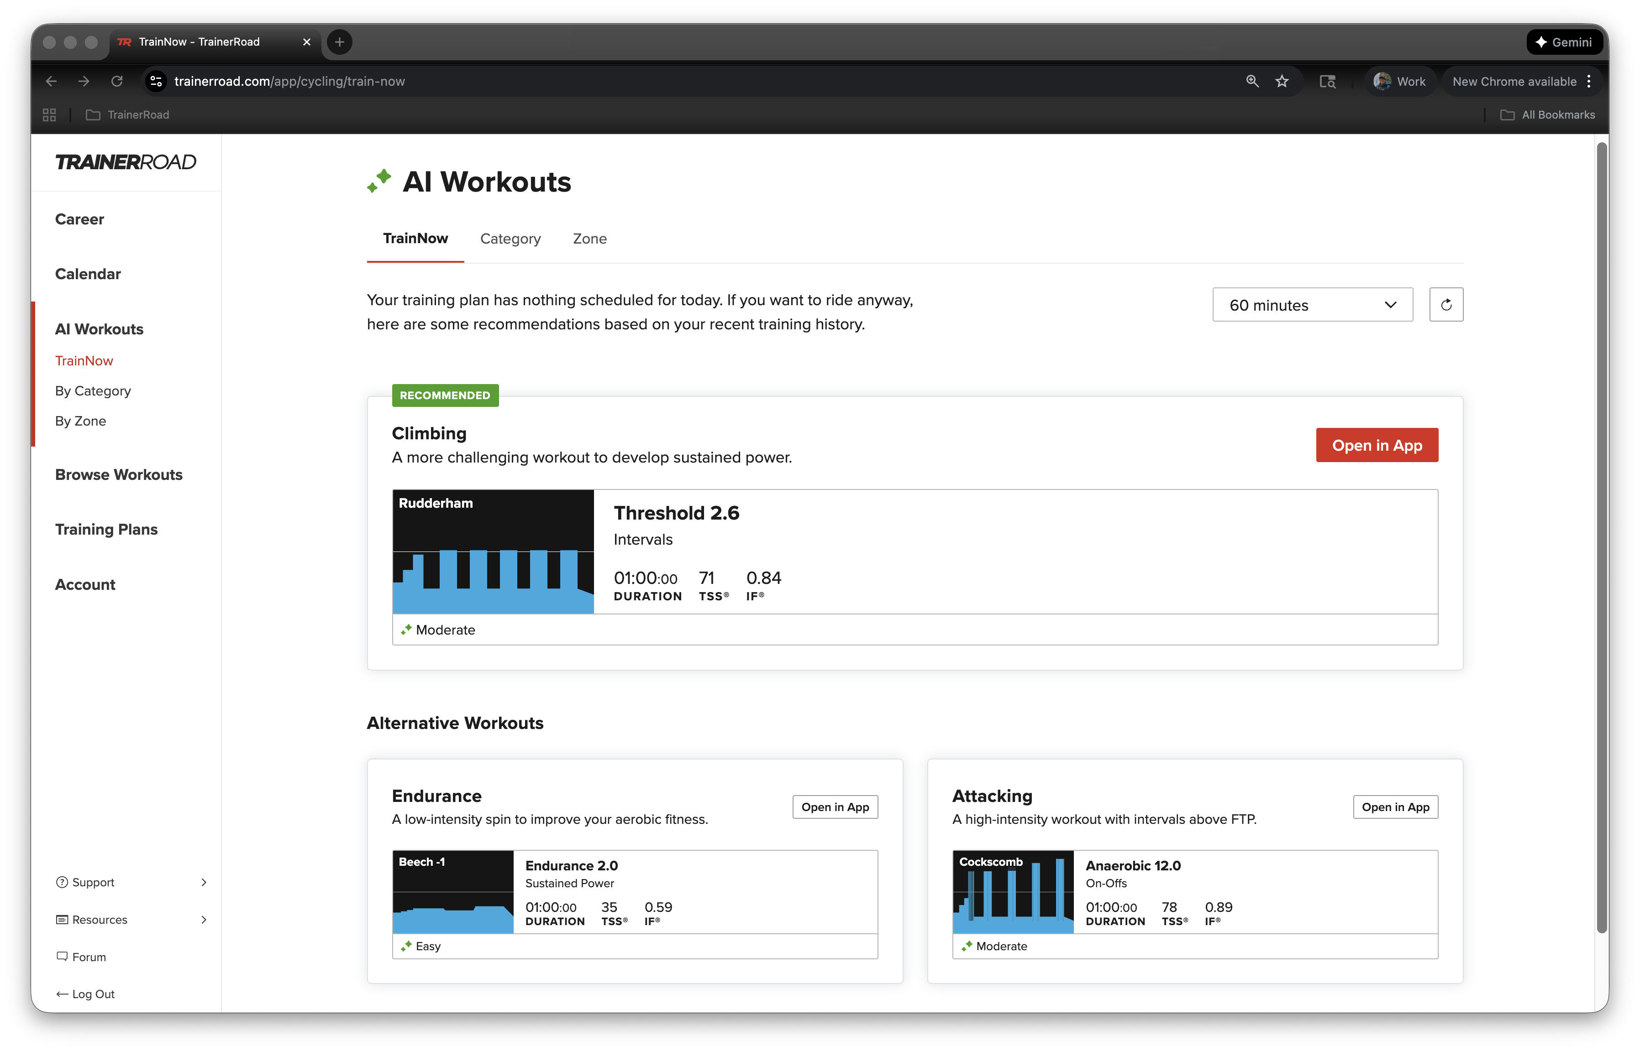
Task: Open the apps grid in bookmarks bar
Action: coord(49,114)
